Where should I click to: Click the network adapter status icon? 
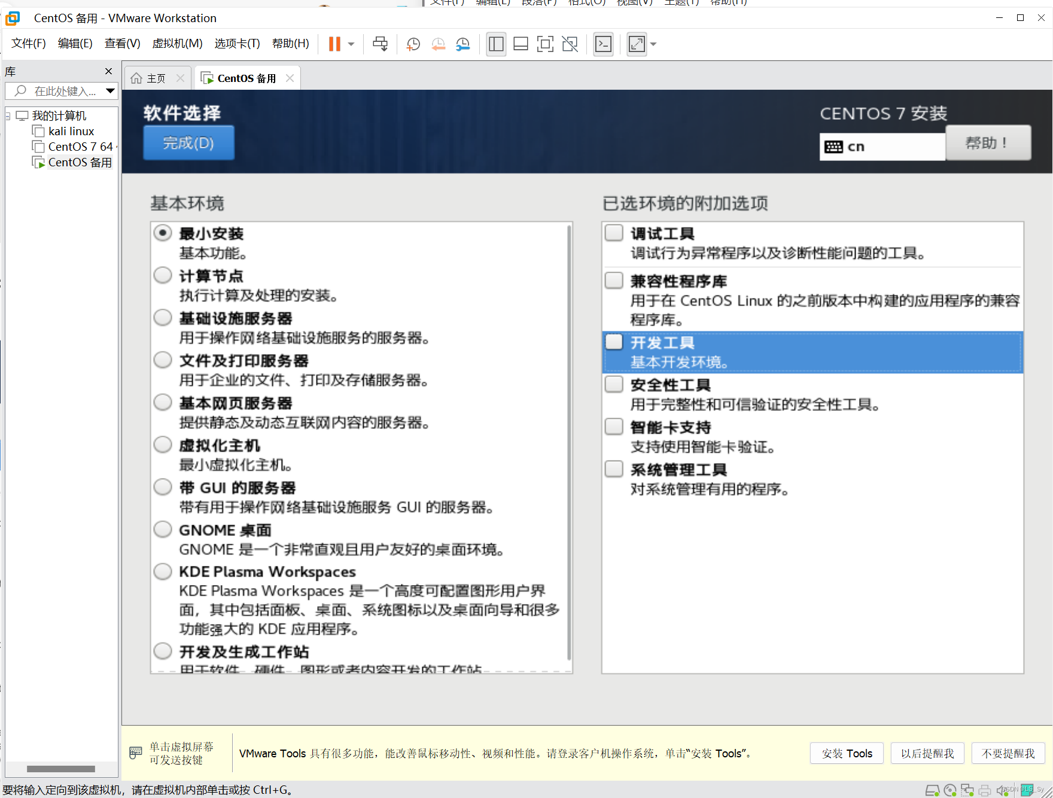point(967,791)
